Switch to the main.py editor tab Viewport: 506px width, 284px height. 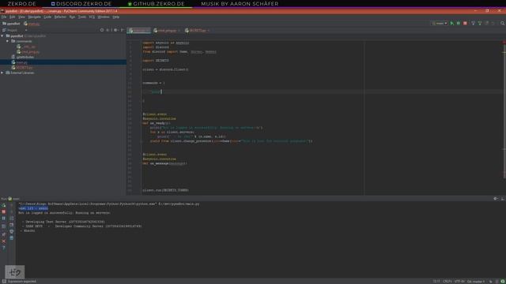click(139, 31)
